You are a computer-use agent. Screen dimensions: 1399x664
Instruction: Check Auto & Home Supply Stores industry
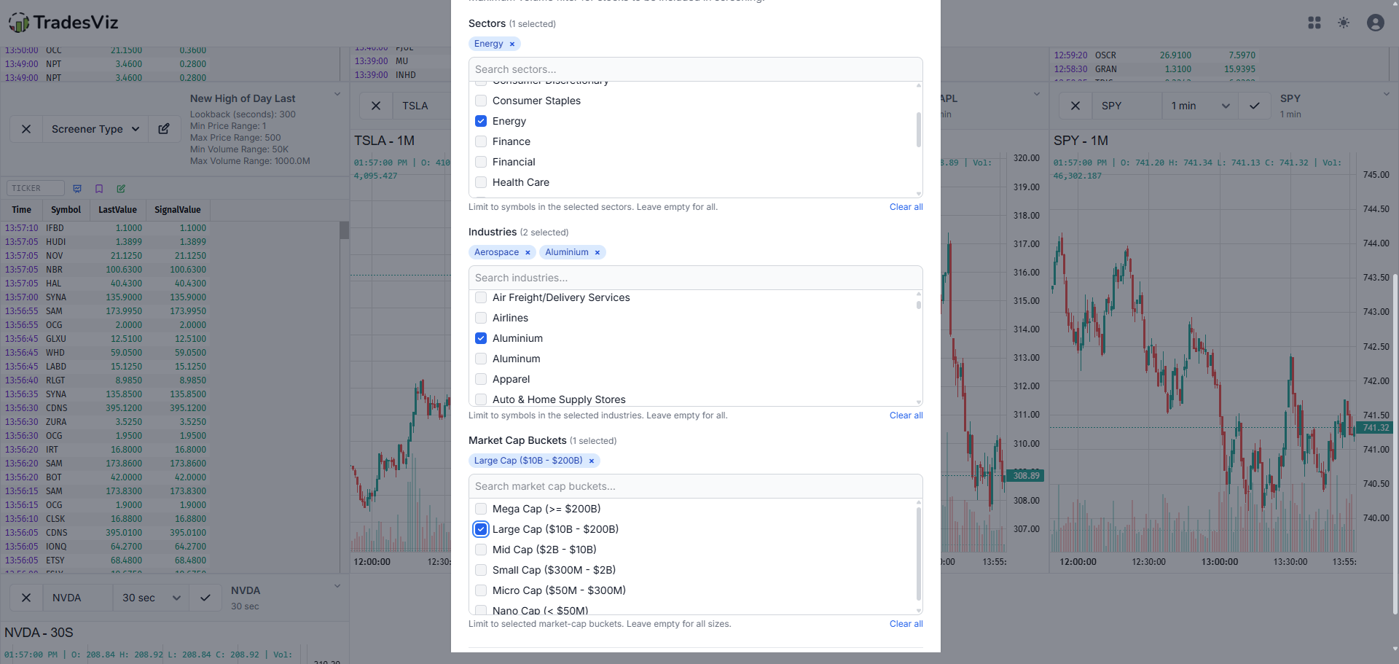[x=481, y=399]
